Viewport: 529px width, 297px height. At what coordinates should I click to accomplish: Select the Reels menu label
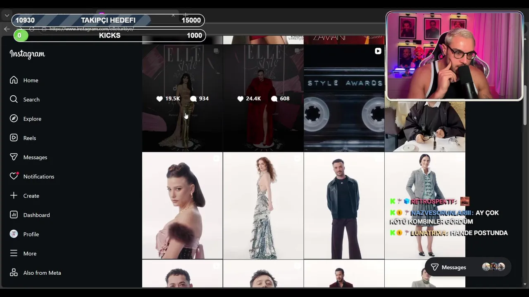pos(30,138)
